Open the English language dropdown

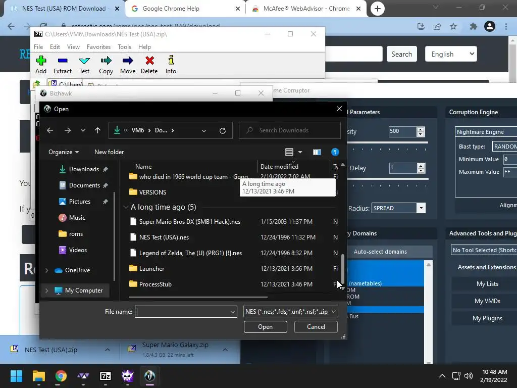[451, 54]
